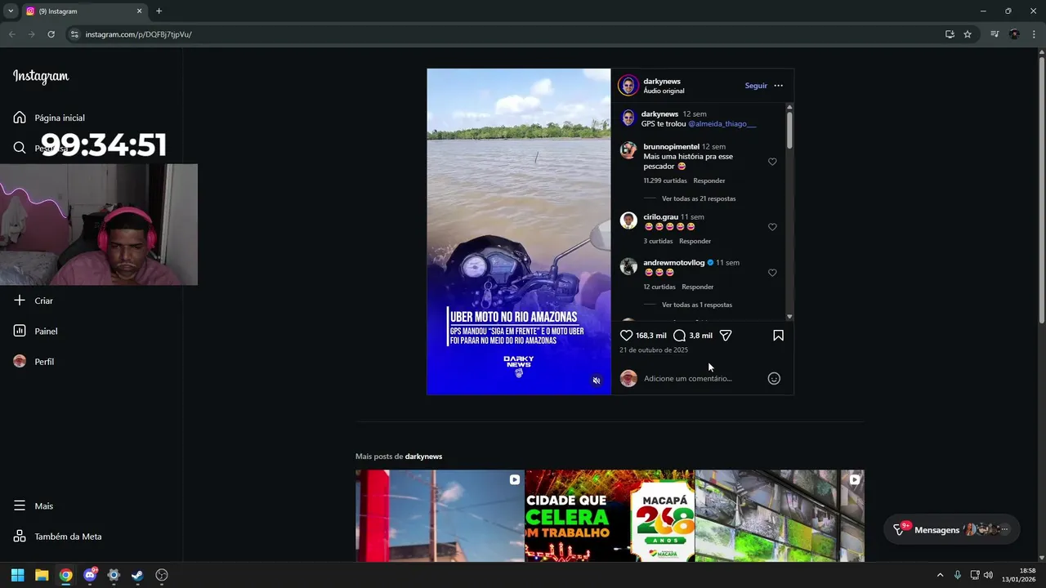Show hidden system tray icons
Viewport: 1046px width, 588px height.
pyautogui.click(x=940, y=575)
